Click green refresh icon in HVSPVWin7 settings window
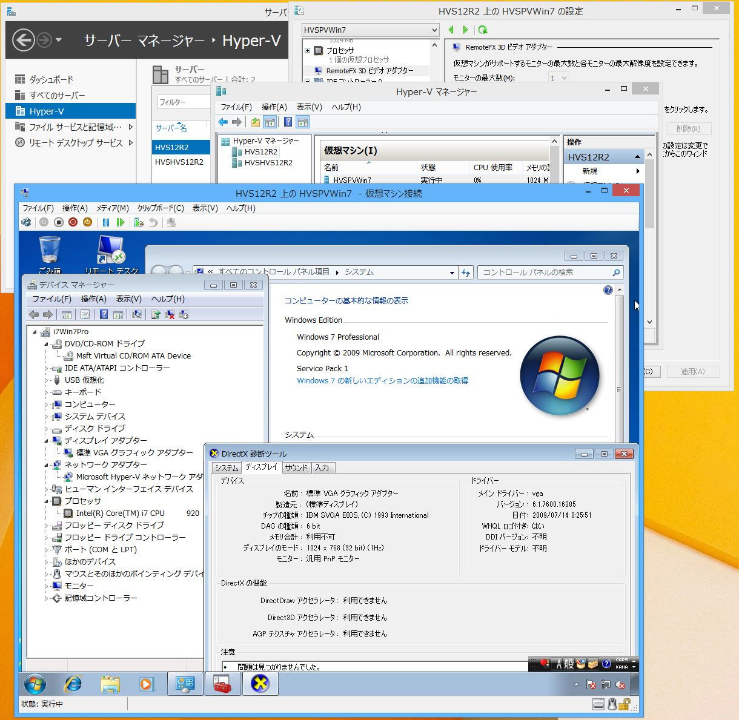The width and height of the screenshot is (739, 720). click(483, 30)
